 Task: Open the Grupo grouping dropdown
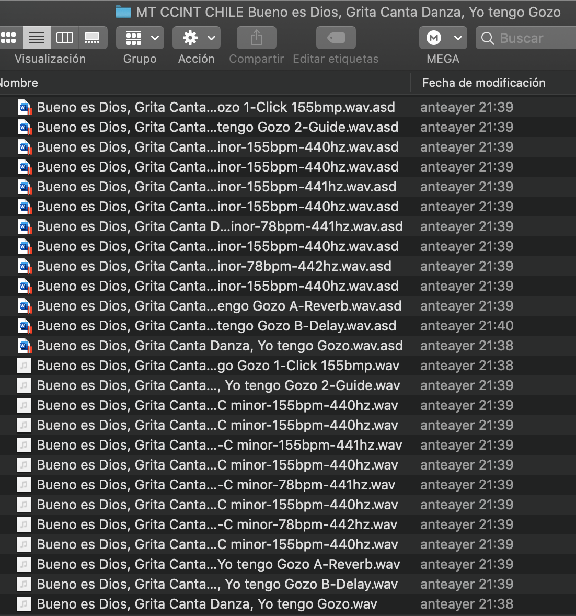click(x=140, y=38)
